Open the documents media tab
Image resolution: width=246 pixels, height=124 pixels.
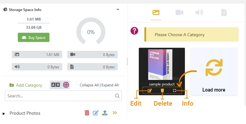point(224,13)
